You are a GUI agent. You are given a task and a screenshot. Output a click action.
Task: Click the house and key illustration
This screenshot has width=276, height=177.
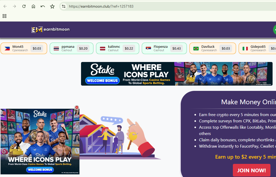tap(120, 137)
